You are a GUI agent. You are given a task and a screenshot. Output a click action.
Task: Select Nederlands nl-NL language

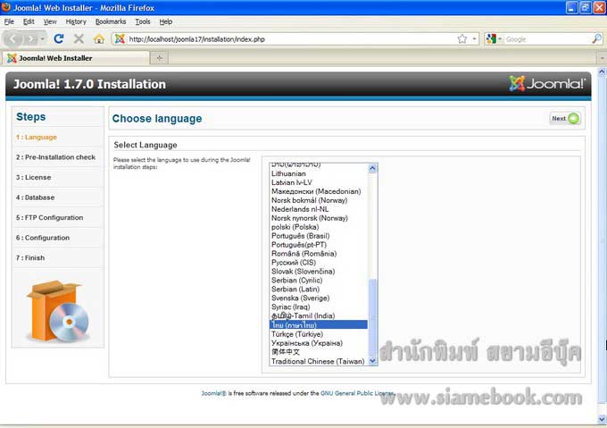pyautogui.click(x=319, y=209)
